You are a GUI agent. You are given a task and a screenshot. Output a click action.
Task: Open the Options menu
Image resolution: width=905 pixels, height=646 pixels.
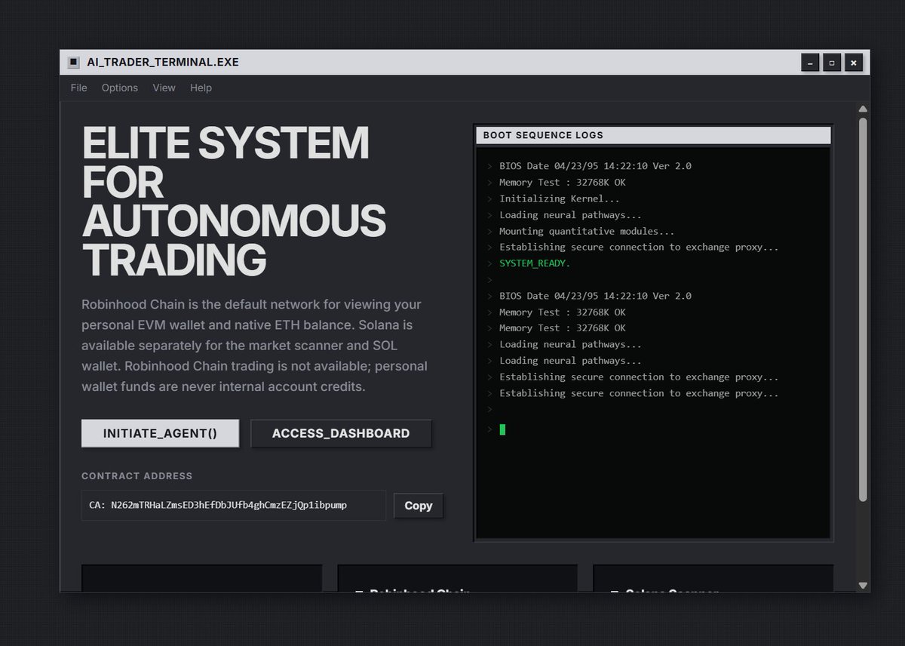click(x=120, y=88)
